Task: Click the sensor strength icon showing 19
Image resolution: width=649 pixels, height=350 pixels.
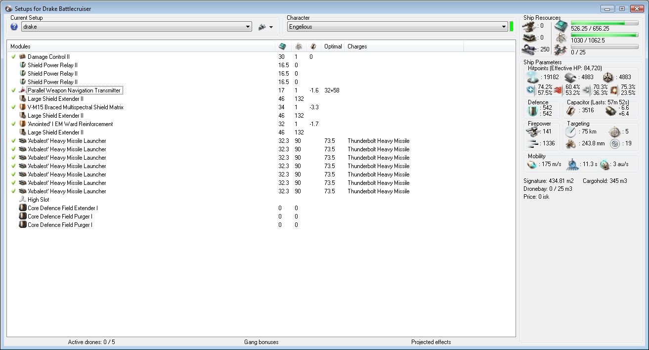Action: [x=614, y=144]
